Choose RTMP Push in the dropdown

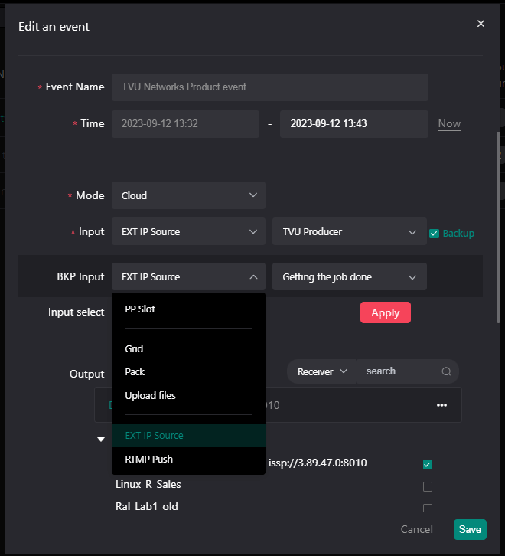[x=188, y=460]
